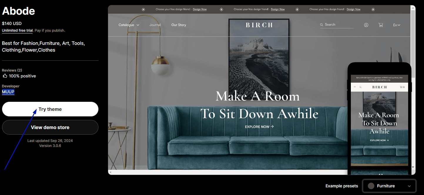Open the View demo store button
This screenshot has width=424, height=195.
pyautogui.click(x=50, y=127)
